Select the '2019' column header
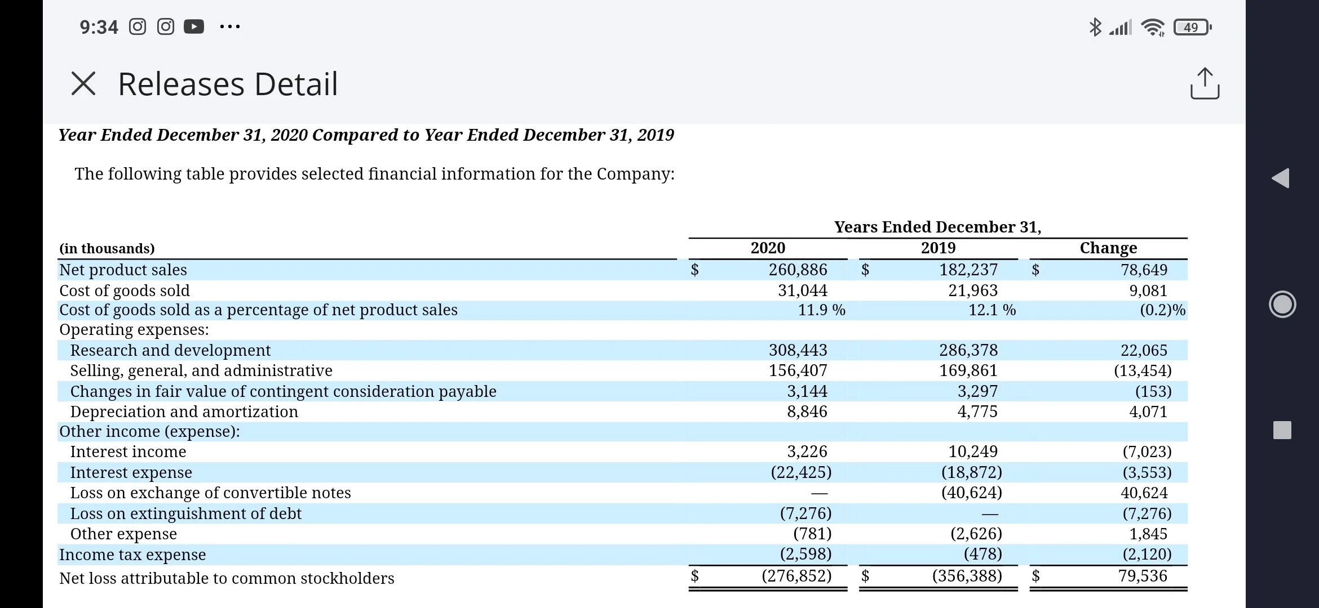The width and height of the screenshot is (1319, 608). point(938,248)
